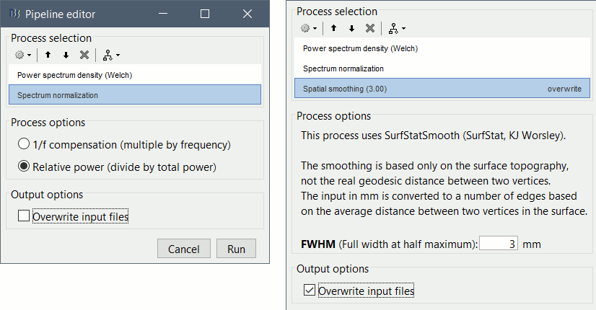Click Brainstorm app icon in Pipeline editor title bar
Screen dimensions: 596x310
point(14,14)
